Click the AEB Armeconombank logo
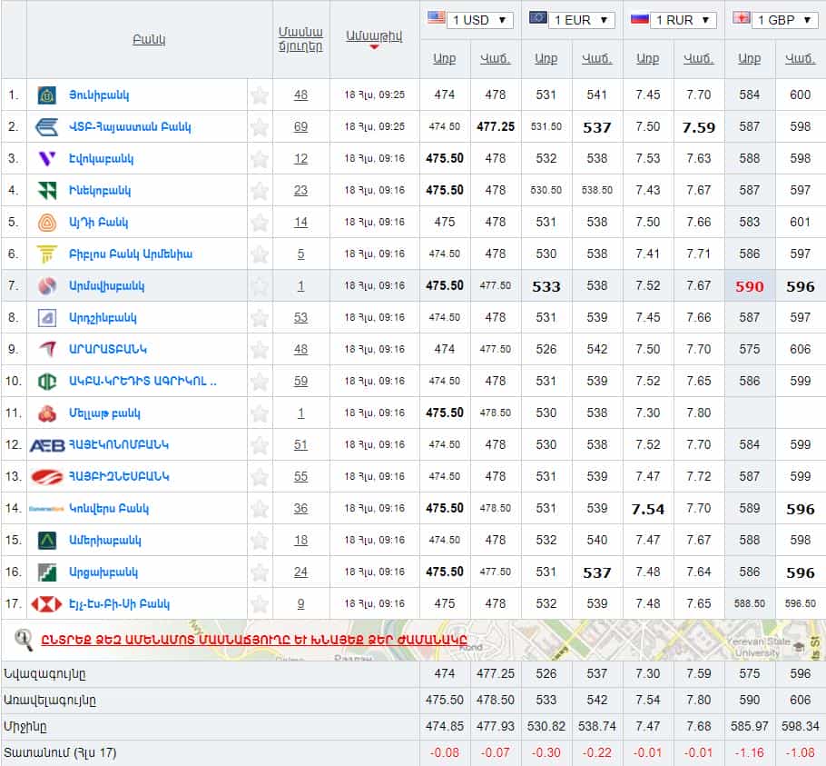The image size is (826, 766). click(47, 445)
